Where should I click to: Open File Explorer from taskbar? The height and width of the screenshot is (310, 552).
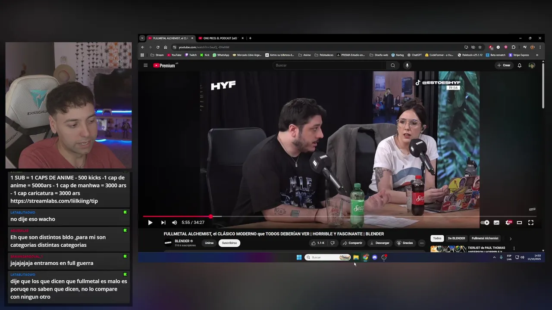356,257
